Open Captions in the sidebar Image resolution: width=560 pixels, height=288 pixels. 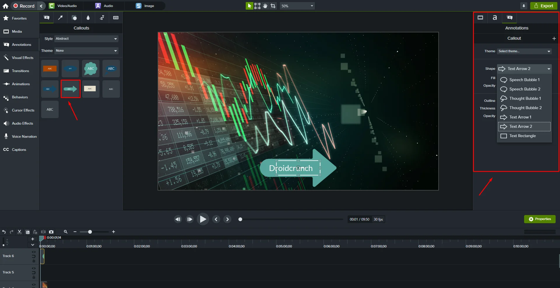click(x=20, y=150)
